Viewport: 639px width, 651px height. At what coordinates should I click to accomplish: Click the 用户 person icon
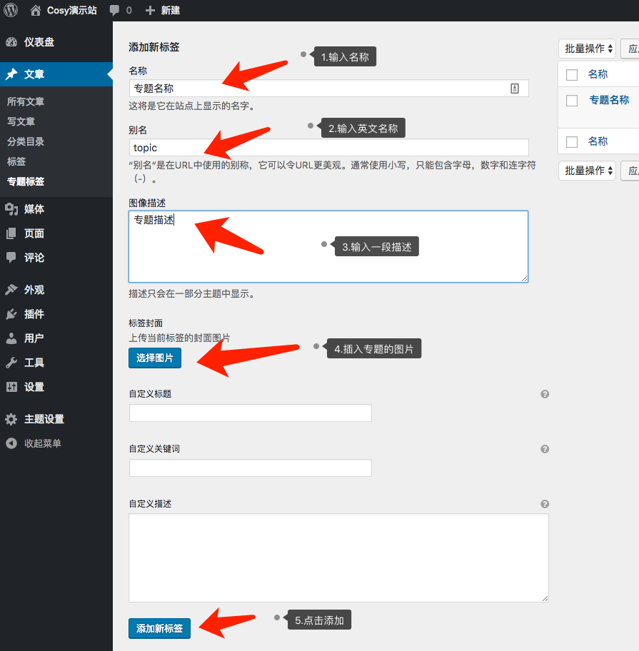click(x=11, y=338)
